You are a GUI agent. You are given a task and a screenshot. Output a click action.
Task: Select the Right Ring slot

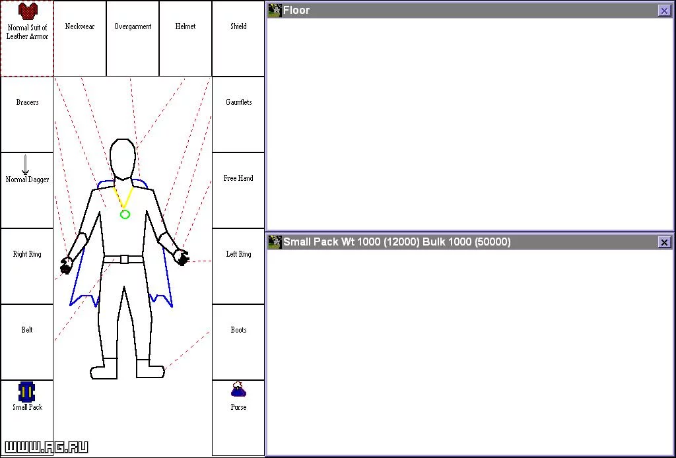click(x=27, y=266)
